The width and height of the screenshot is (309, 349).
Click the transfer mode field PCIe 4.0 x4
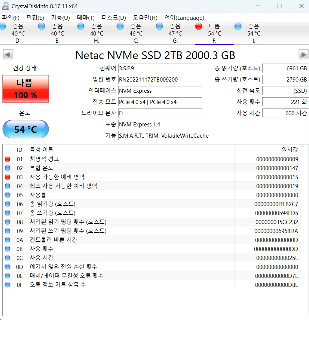click(x=160, y=102)
